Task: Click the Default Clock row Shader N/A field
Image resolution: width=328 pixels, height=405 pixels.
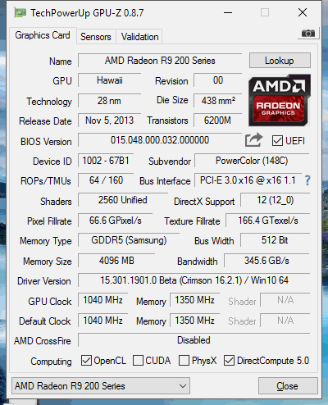Action: (x=285, y=321)
